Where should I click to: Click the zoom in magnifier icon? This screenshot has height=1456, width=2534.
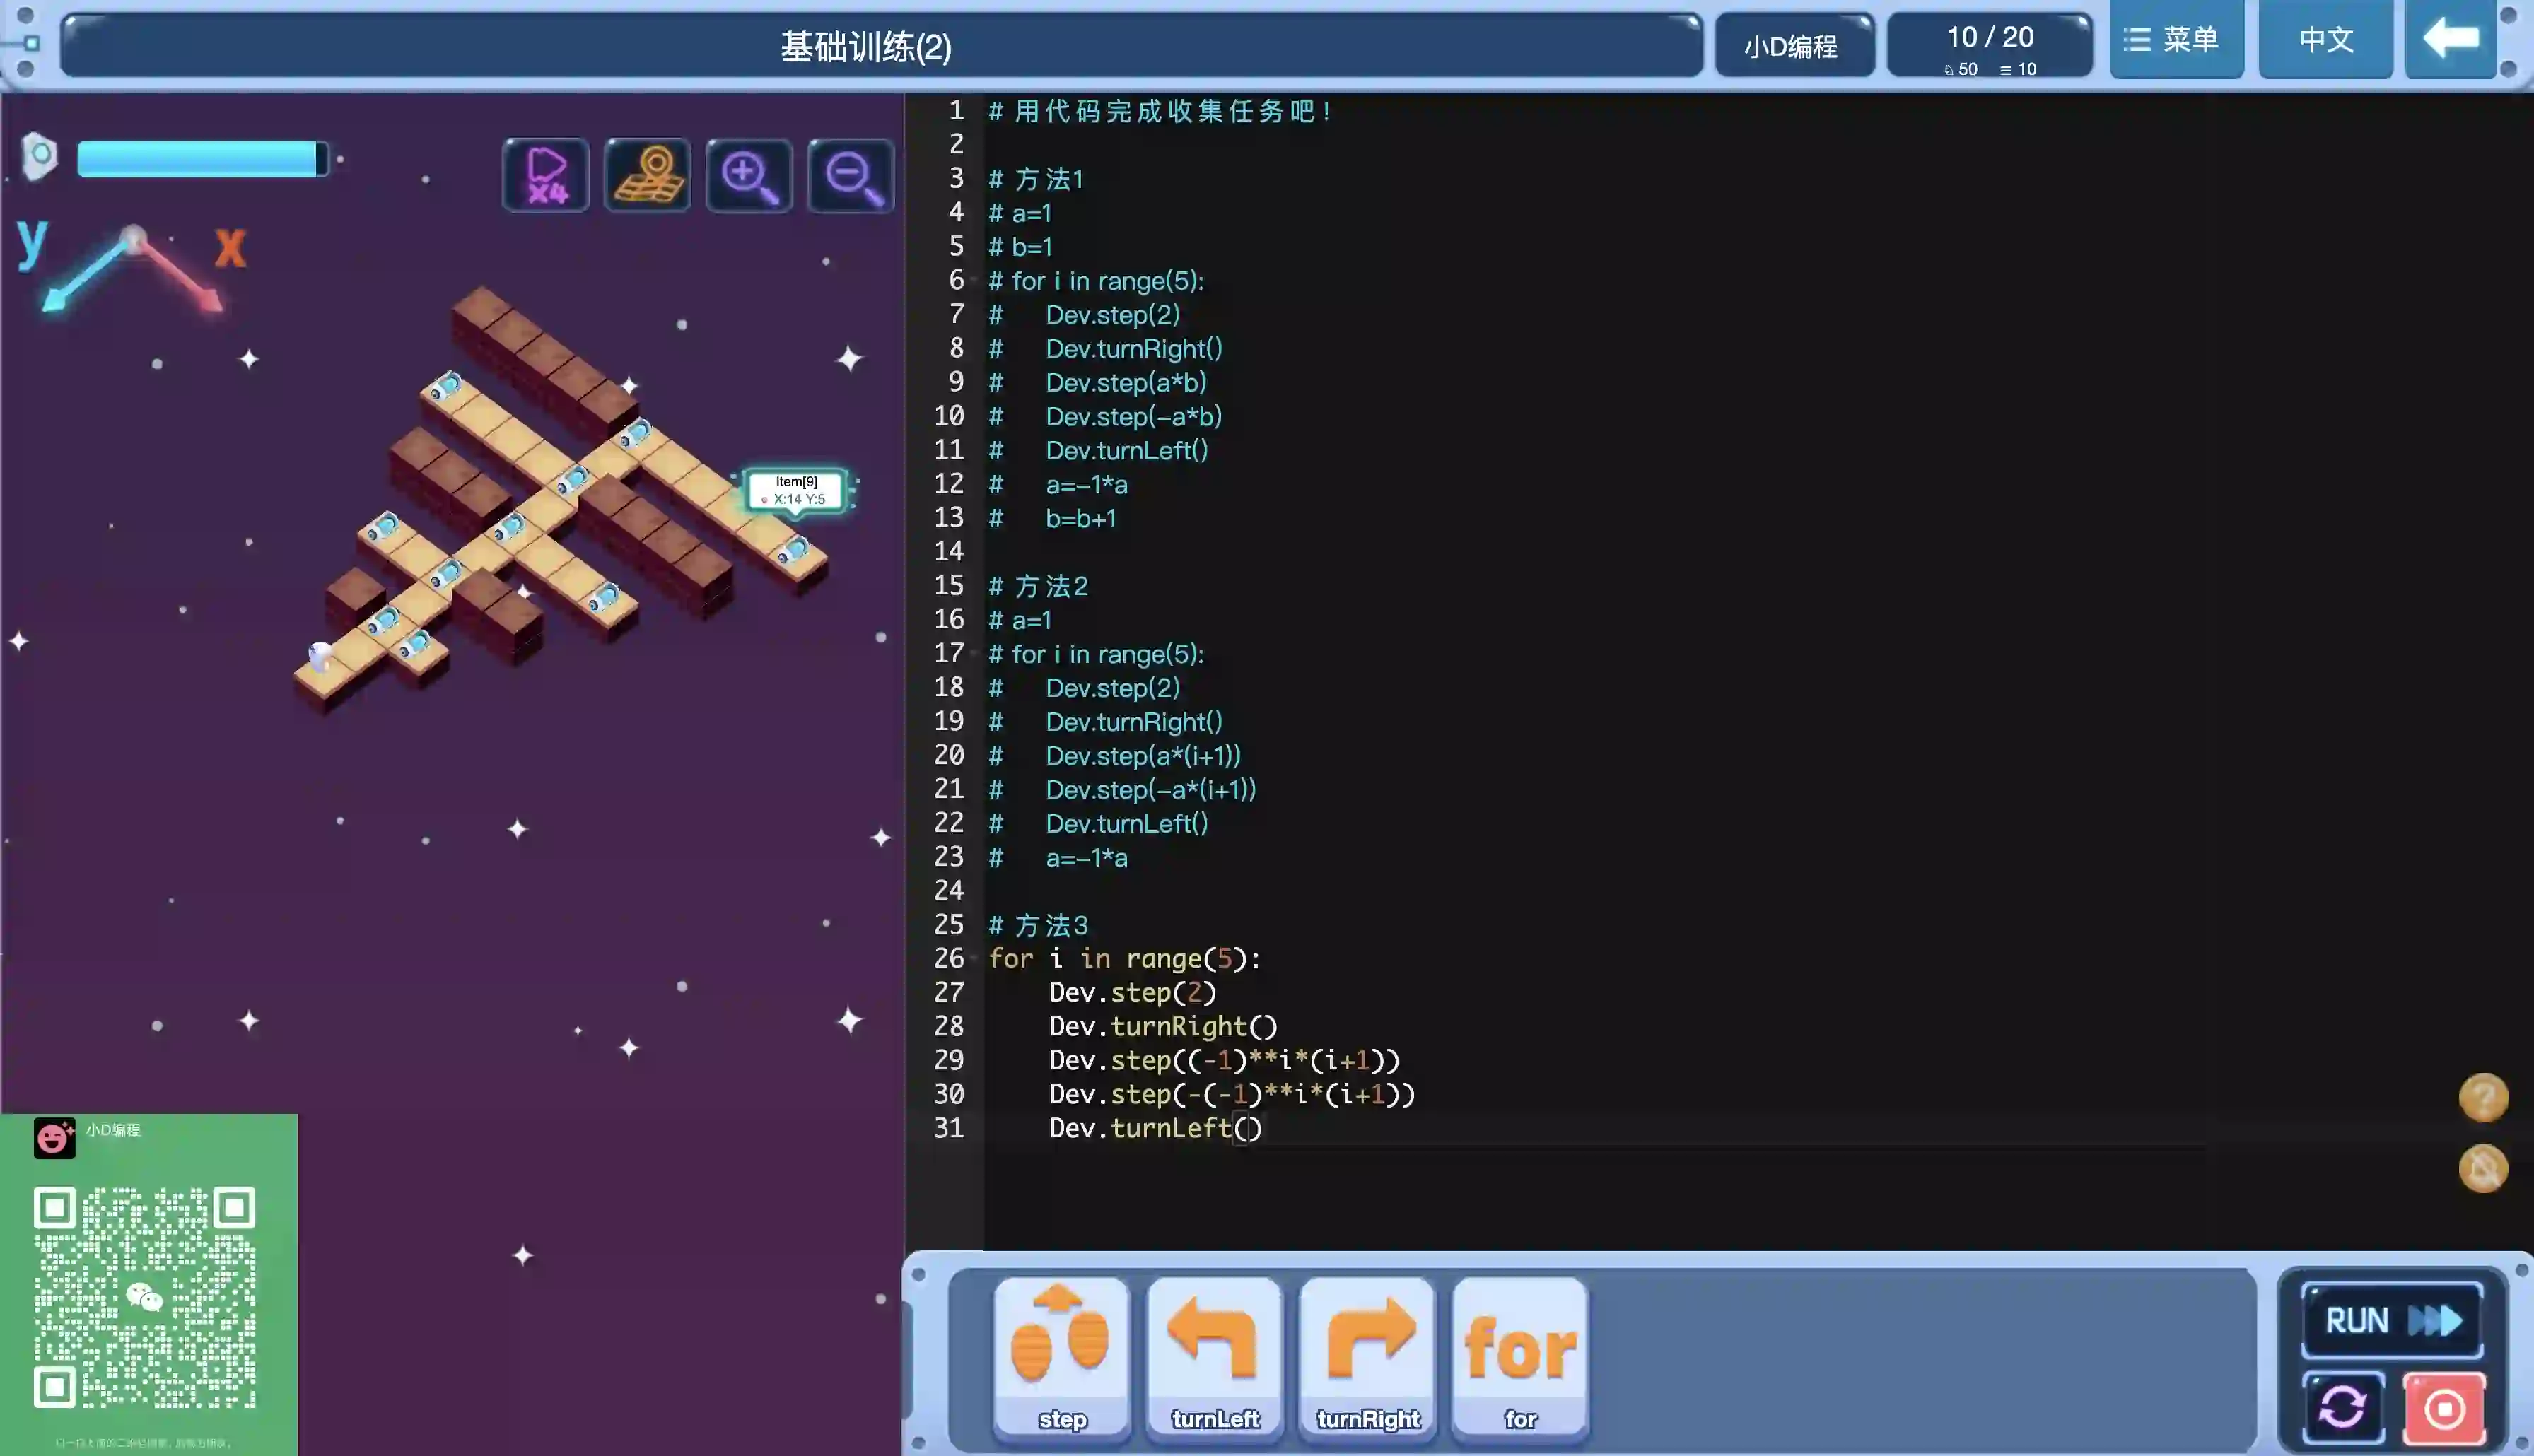[749, 176]
